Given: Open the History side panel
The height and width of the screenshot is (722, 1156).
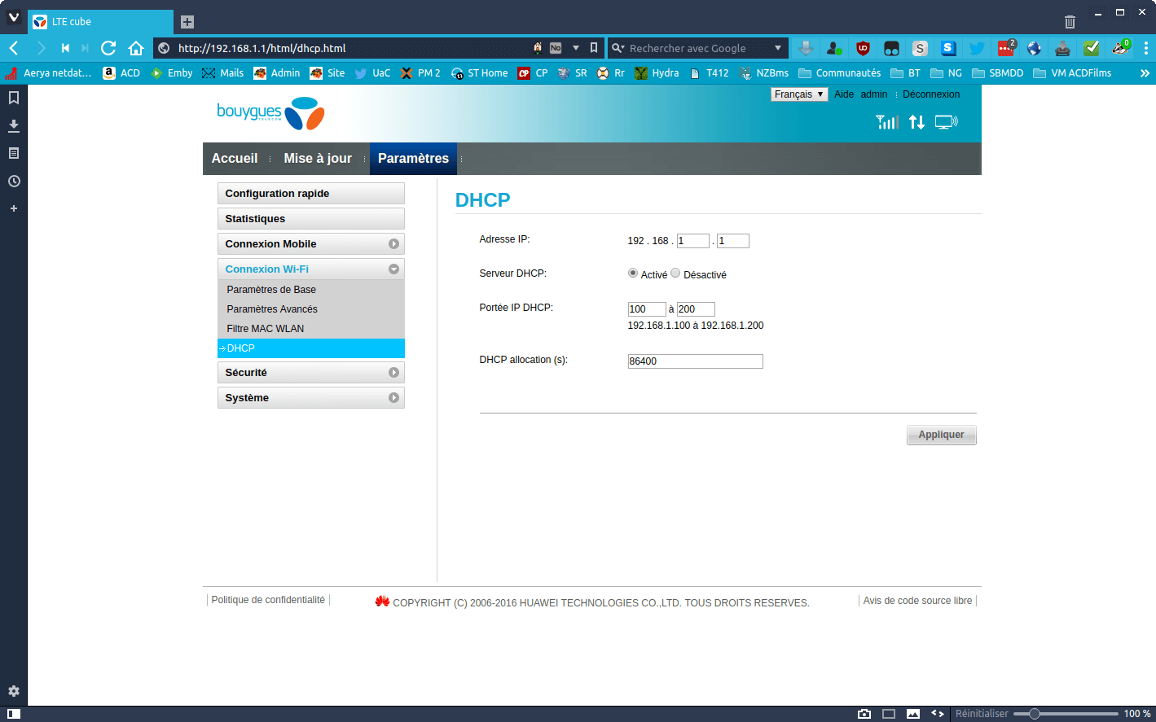Looking at the screenshot, I should pyautogui.click(x=14, y=181).
